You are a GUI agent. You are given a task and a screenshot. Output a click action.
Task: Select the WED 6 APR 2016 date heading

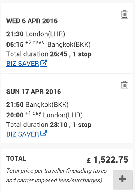[x=32, y=21]
